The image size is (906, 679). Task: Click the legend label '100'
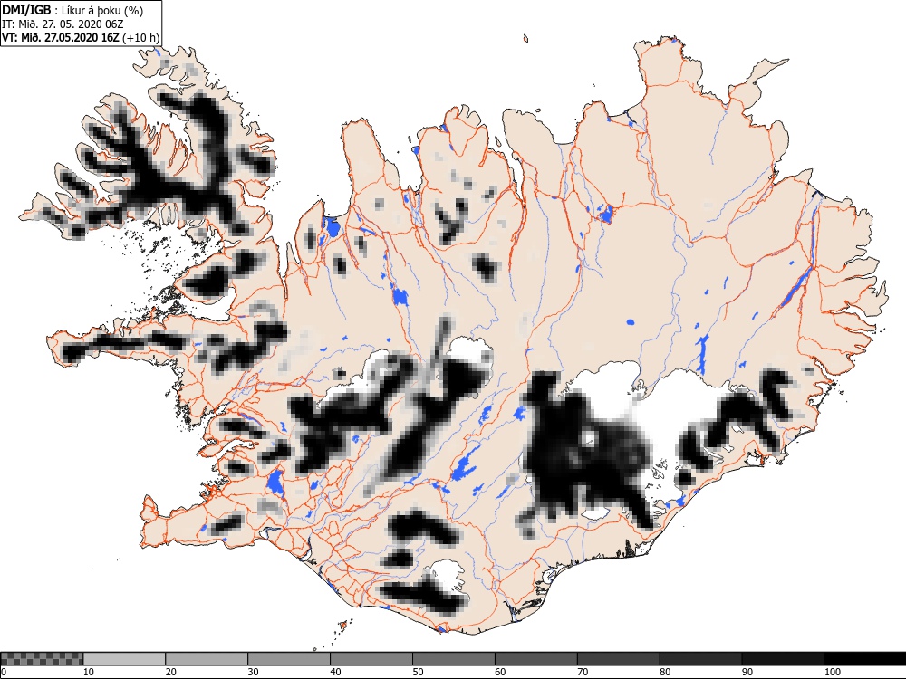[832, 672]
